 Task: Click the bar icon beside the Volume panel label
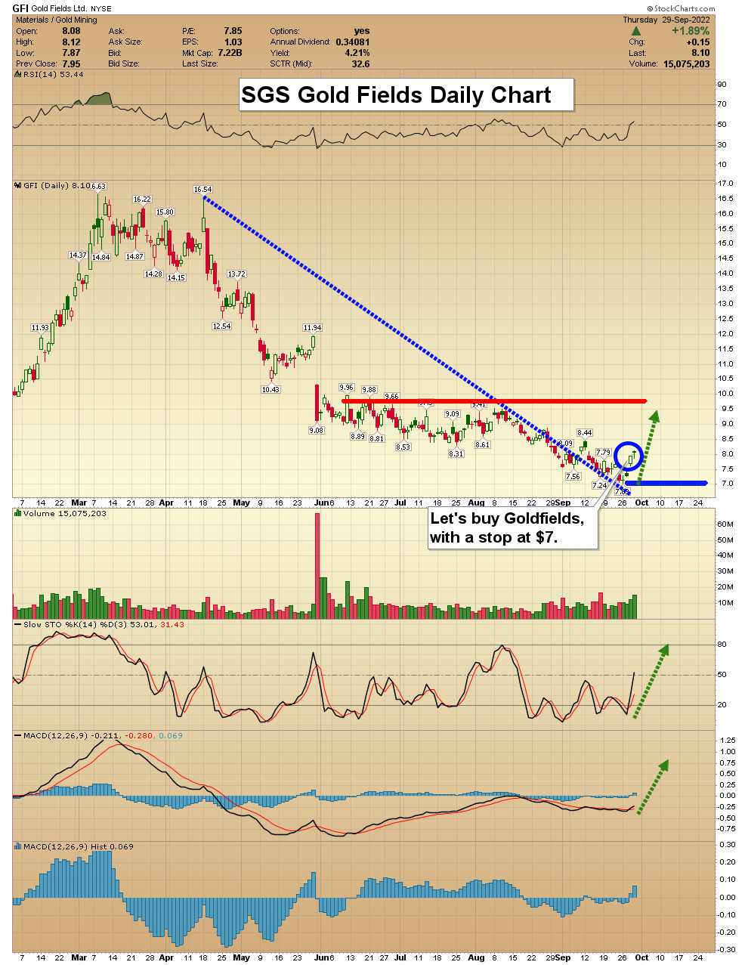tap(18, 514)
